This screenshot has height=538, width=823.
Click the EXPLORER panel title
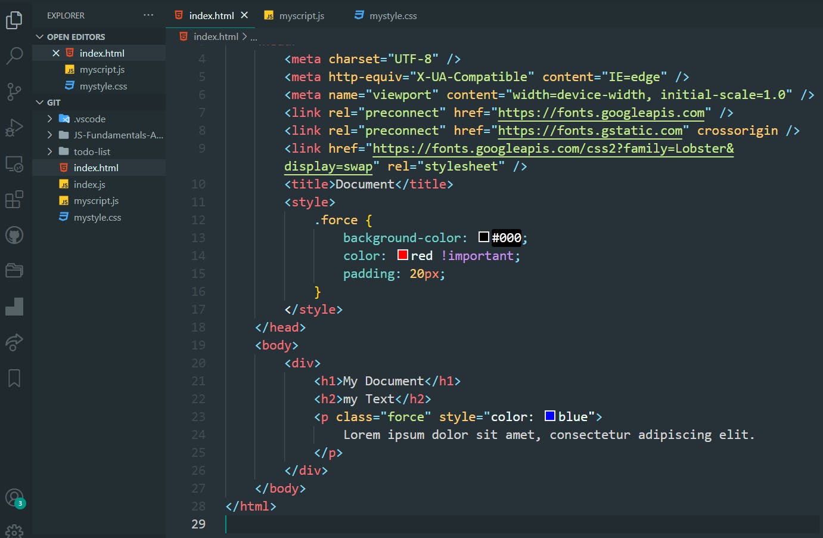click(x=66, y=16)
